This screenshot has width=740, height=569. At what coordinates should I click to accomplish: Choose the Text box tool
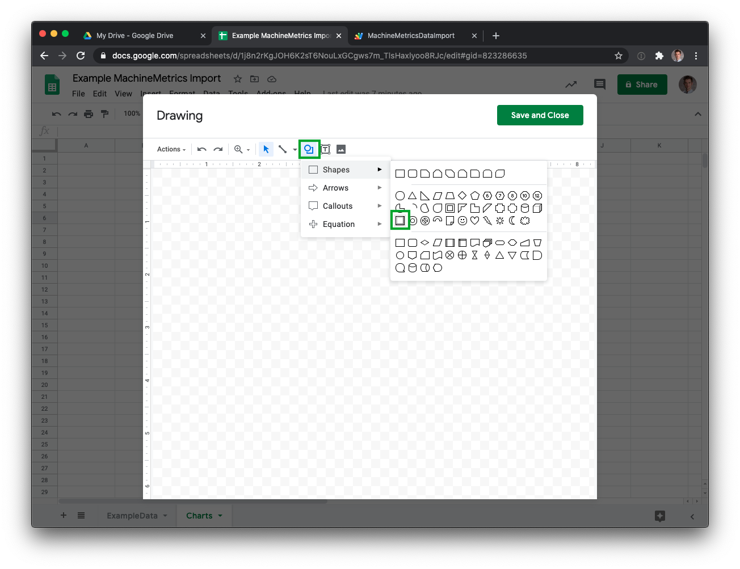[326, 149]
